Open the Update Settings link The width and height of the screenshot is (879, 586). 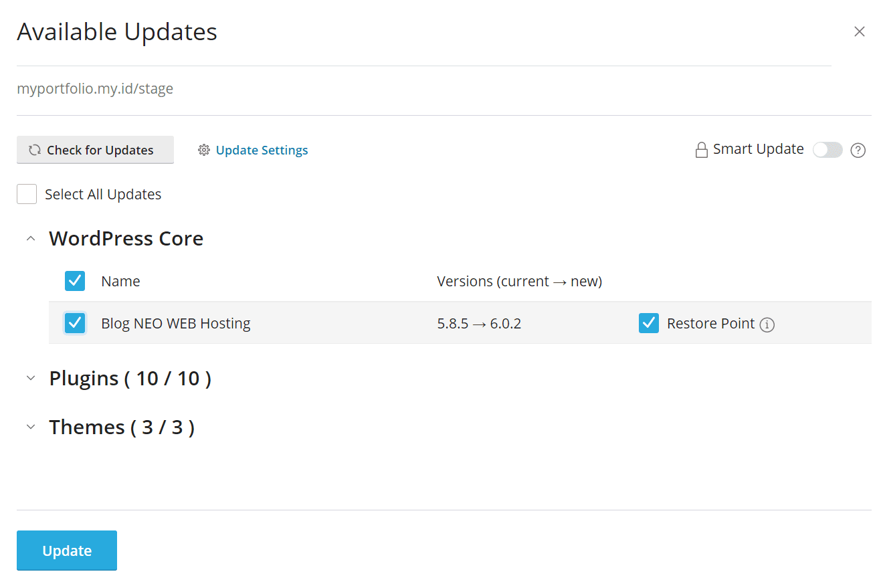(x=262, y=150)
